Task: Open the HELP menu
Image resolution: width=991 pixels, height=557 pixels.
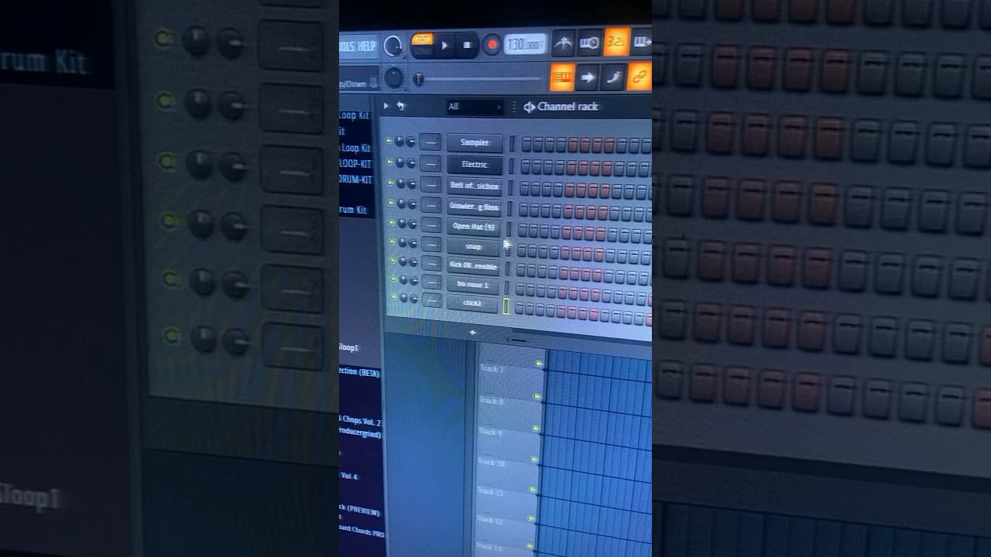Action: [367, 46]
